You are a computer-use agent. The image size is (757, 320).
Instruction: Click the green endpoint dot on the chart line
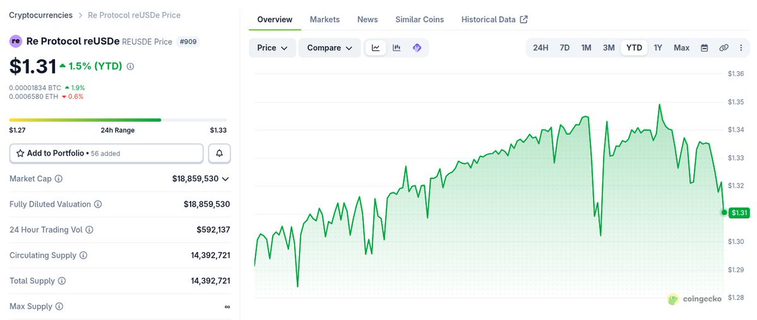click(x=724, y=212)
